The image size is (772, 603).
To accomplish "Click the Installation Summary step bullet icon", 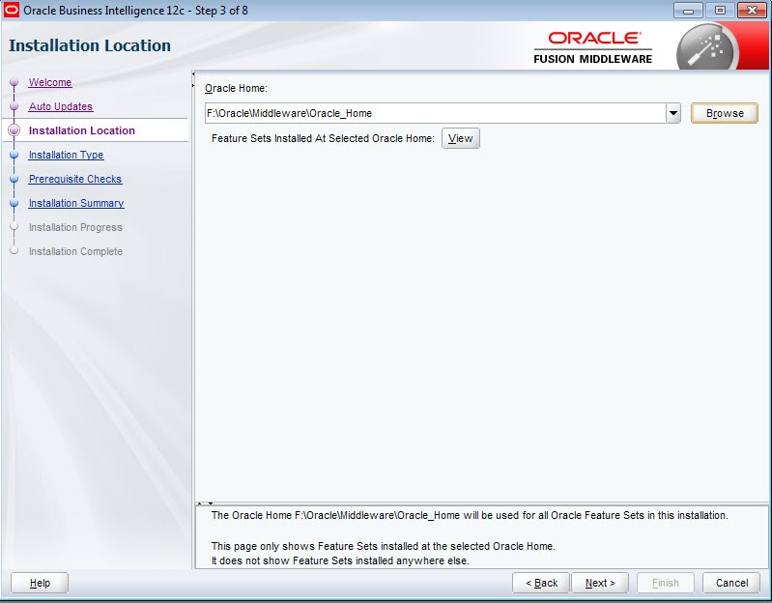I will click(14, 203).
